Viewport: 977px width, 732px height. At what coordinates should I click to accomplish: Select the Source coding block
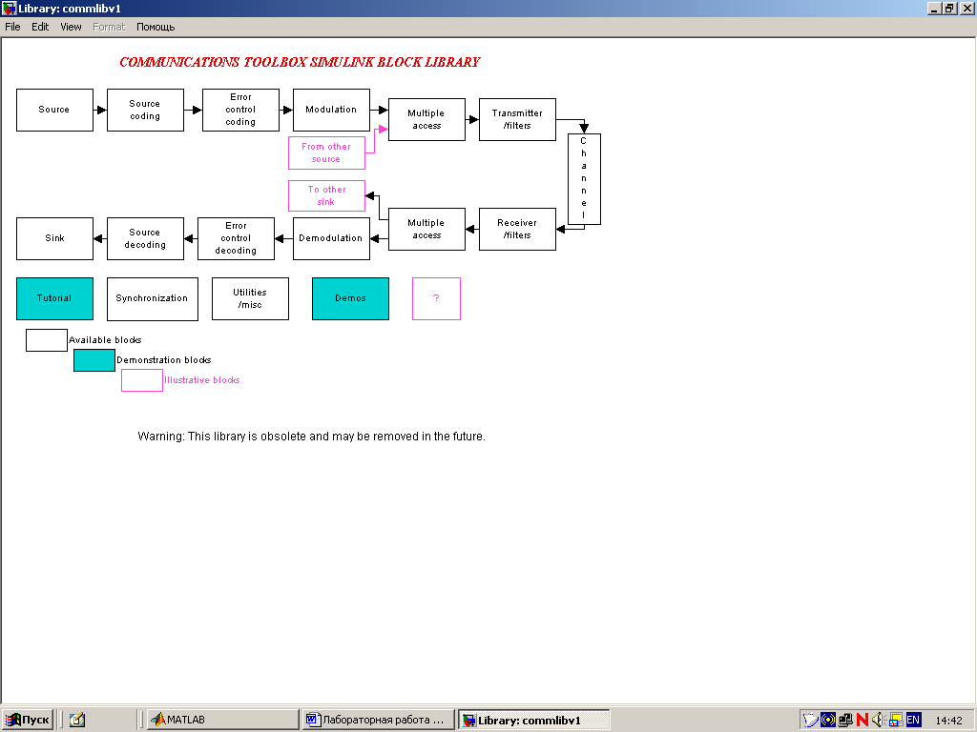pyautogui.click(x=145, y=111)
